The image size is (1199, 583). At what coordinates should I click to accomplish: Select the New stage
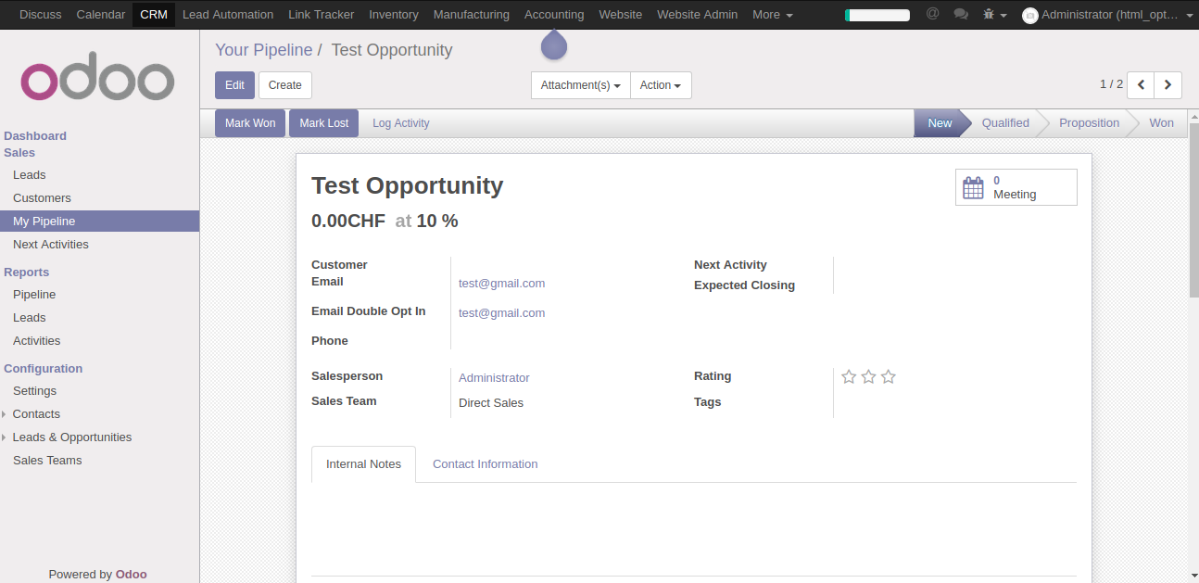940,123
